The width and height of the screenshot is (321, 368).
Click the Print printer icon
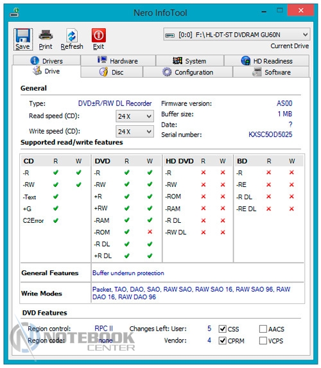pos(46,35)
